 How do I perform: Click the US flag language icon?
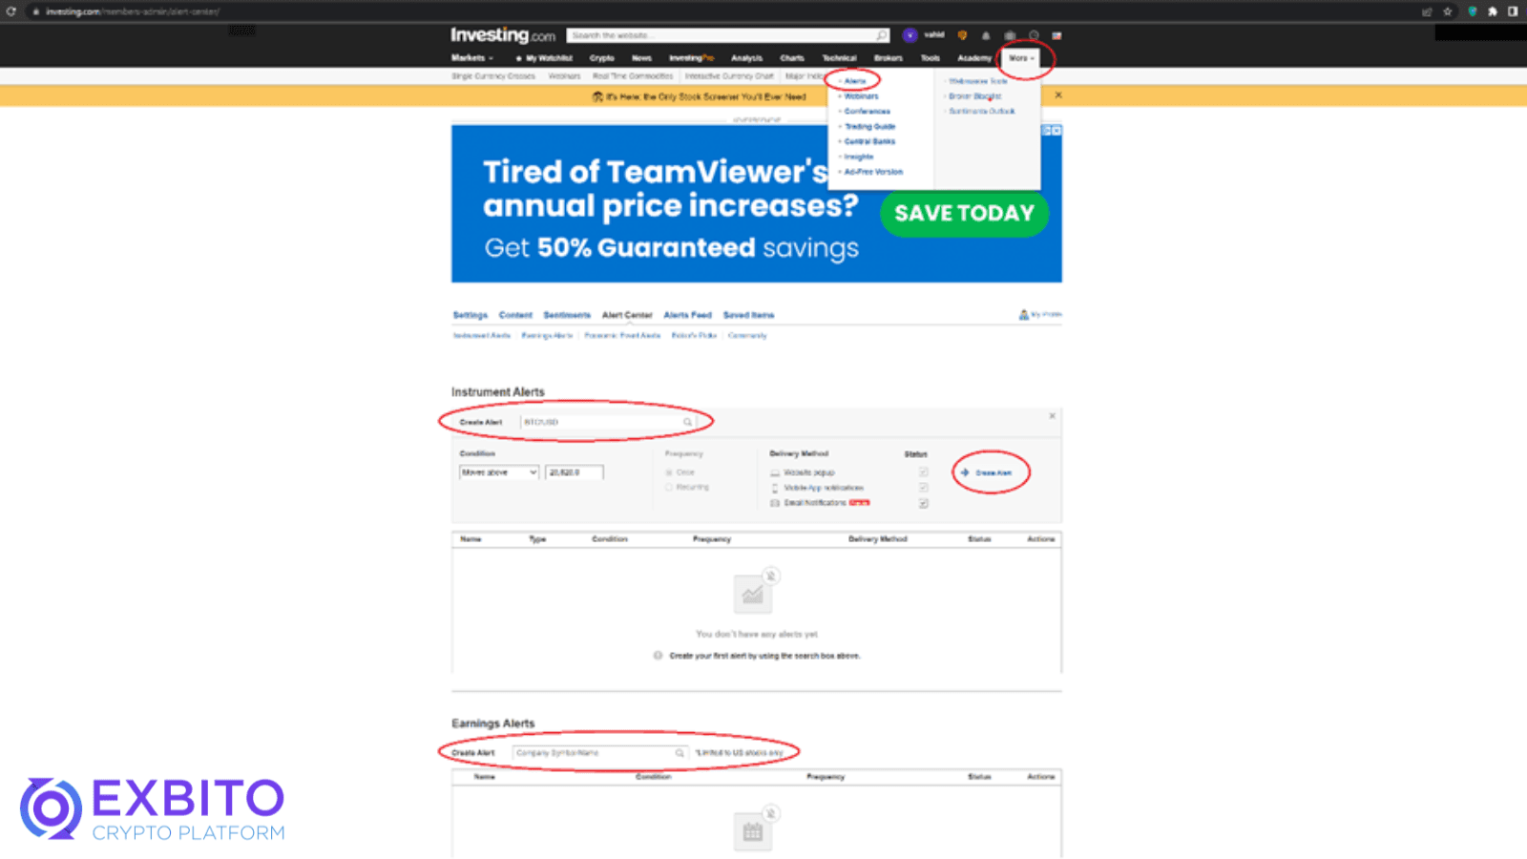(1056, 35)
